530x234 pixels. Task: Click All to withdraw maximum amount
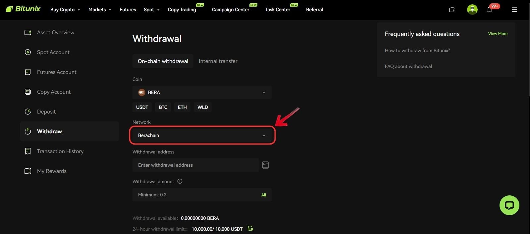(264, 195)
